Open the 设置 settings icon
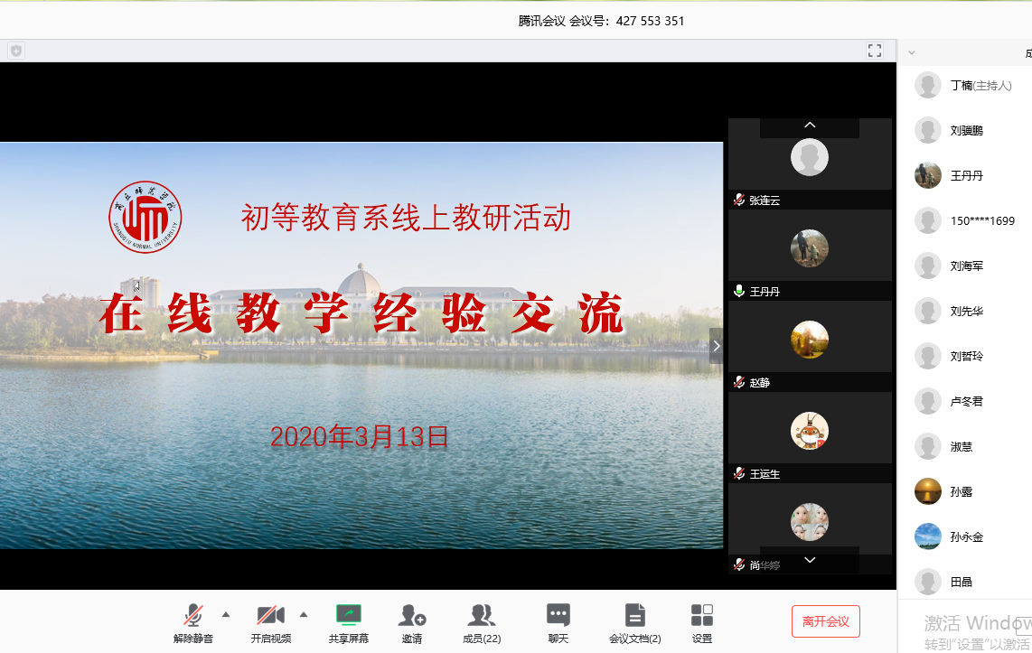This screenshot has width=1032, height=653. [x=702, y=616]
